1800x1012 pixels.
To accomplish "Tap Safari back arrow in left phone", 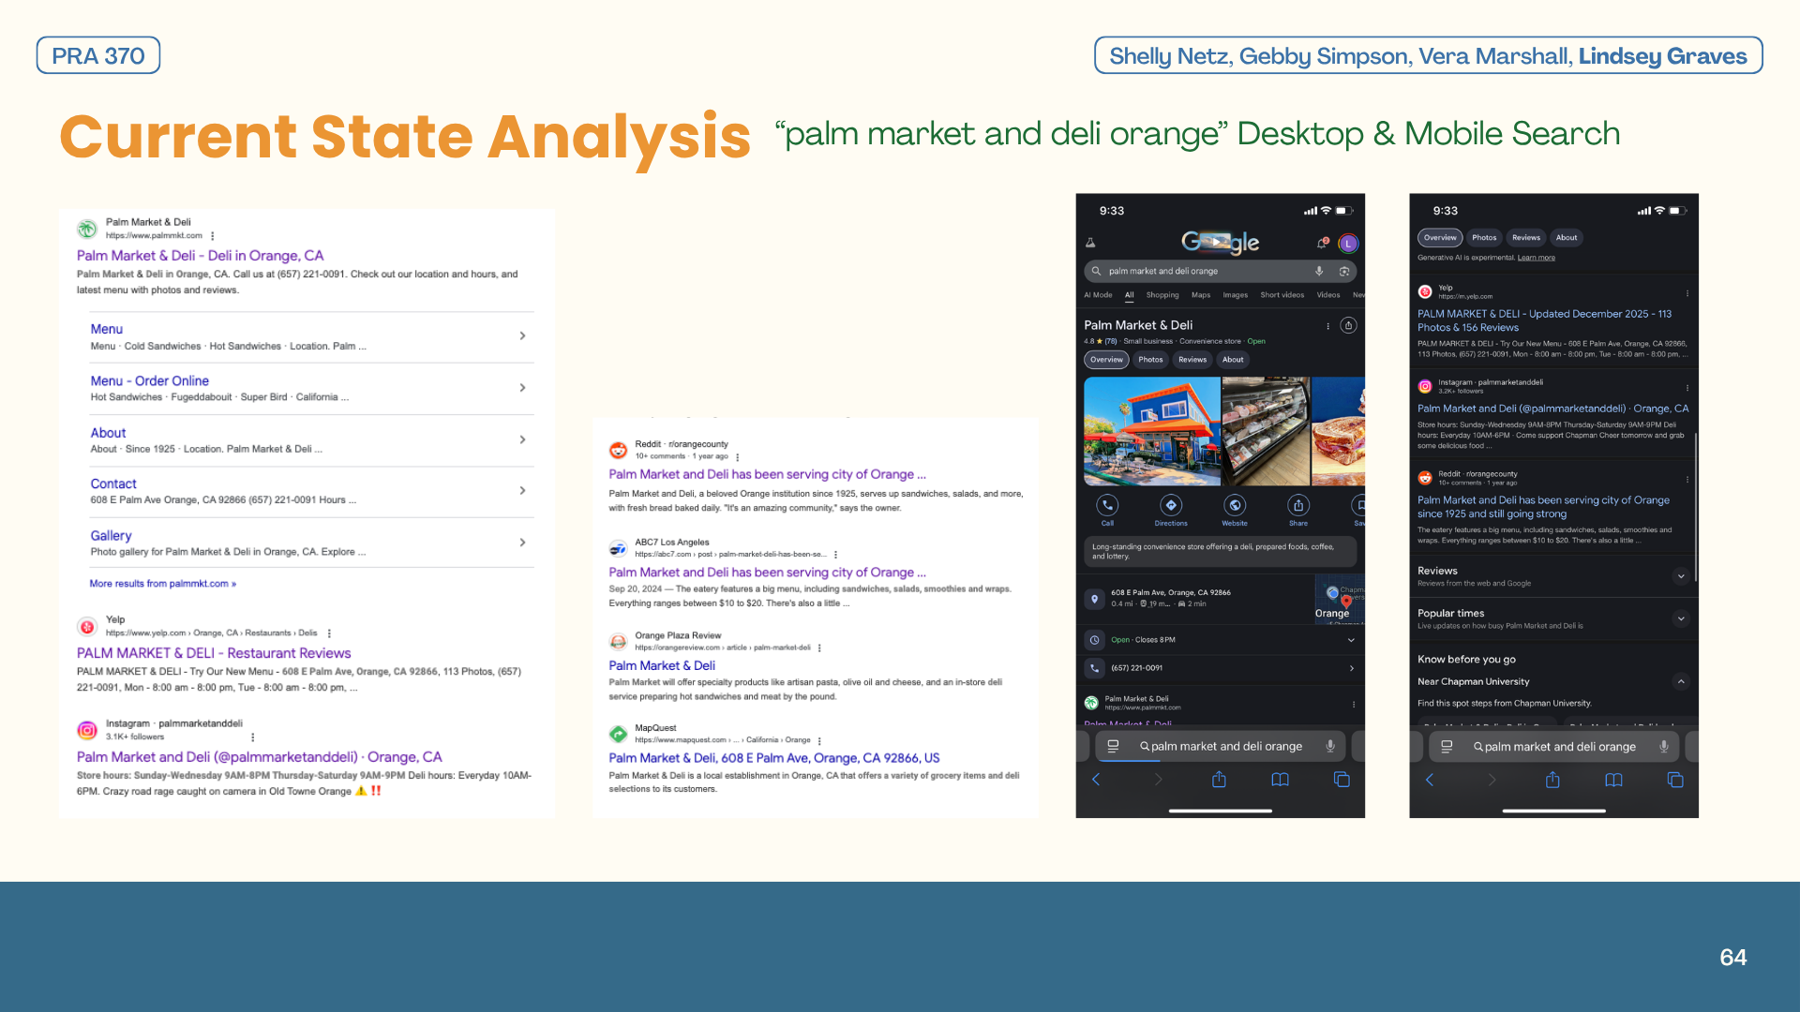I will click(1095, 780).
